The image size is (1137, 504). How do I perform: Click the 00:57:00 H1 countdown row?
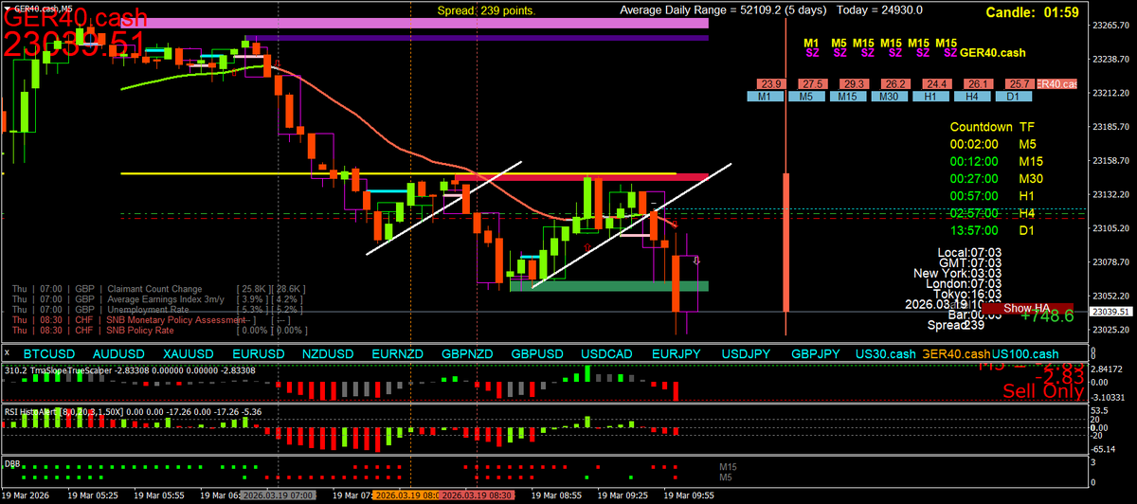(994, 195)
